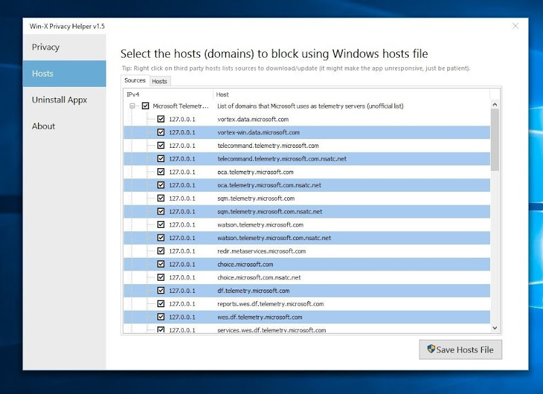
Task: Uncheck oca.telemetry.microsoft.com checkbox
Action: click(161, 172)
